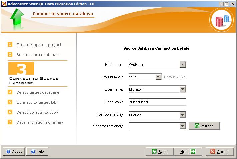Click the 'Host name:' label
The image size is (237, 159).
click(x=114, y=65)
